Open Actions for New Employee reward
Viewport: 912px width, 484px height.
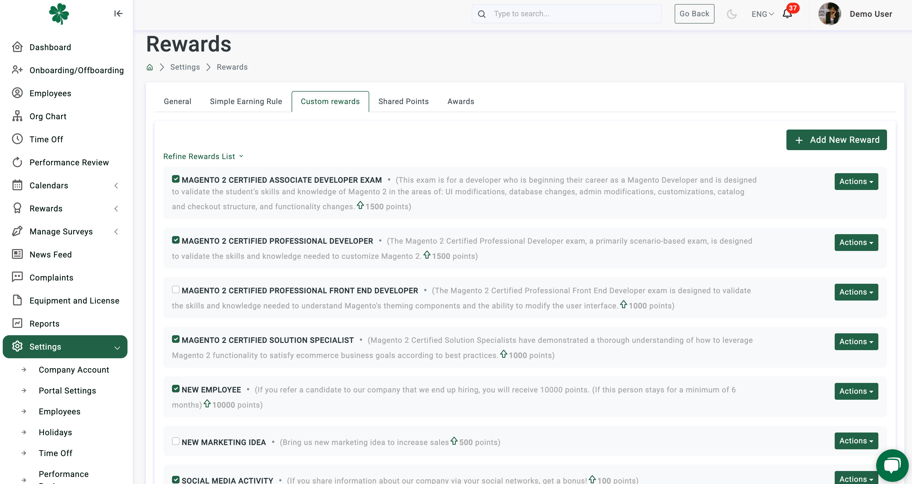coord(856,391)
